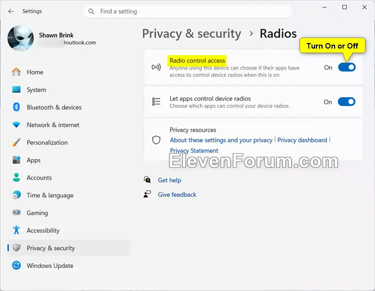Select Privacy & security in sidebar
The image size is (375, 291).
68,248
